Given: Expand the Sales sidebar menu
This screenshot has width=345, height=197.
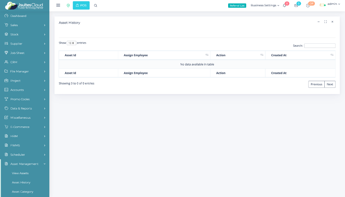Looking at the screenshot, I should [x=25, y=25].
